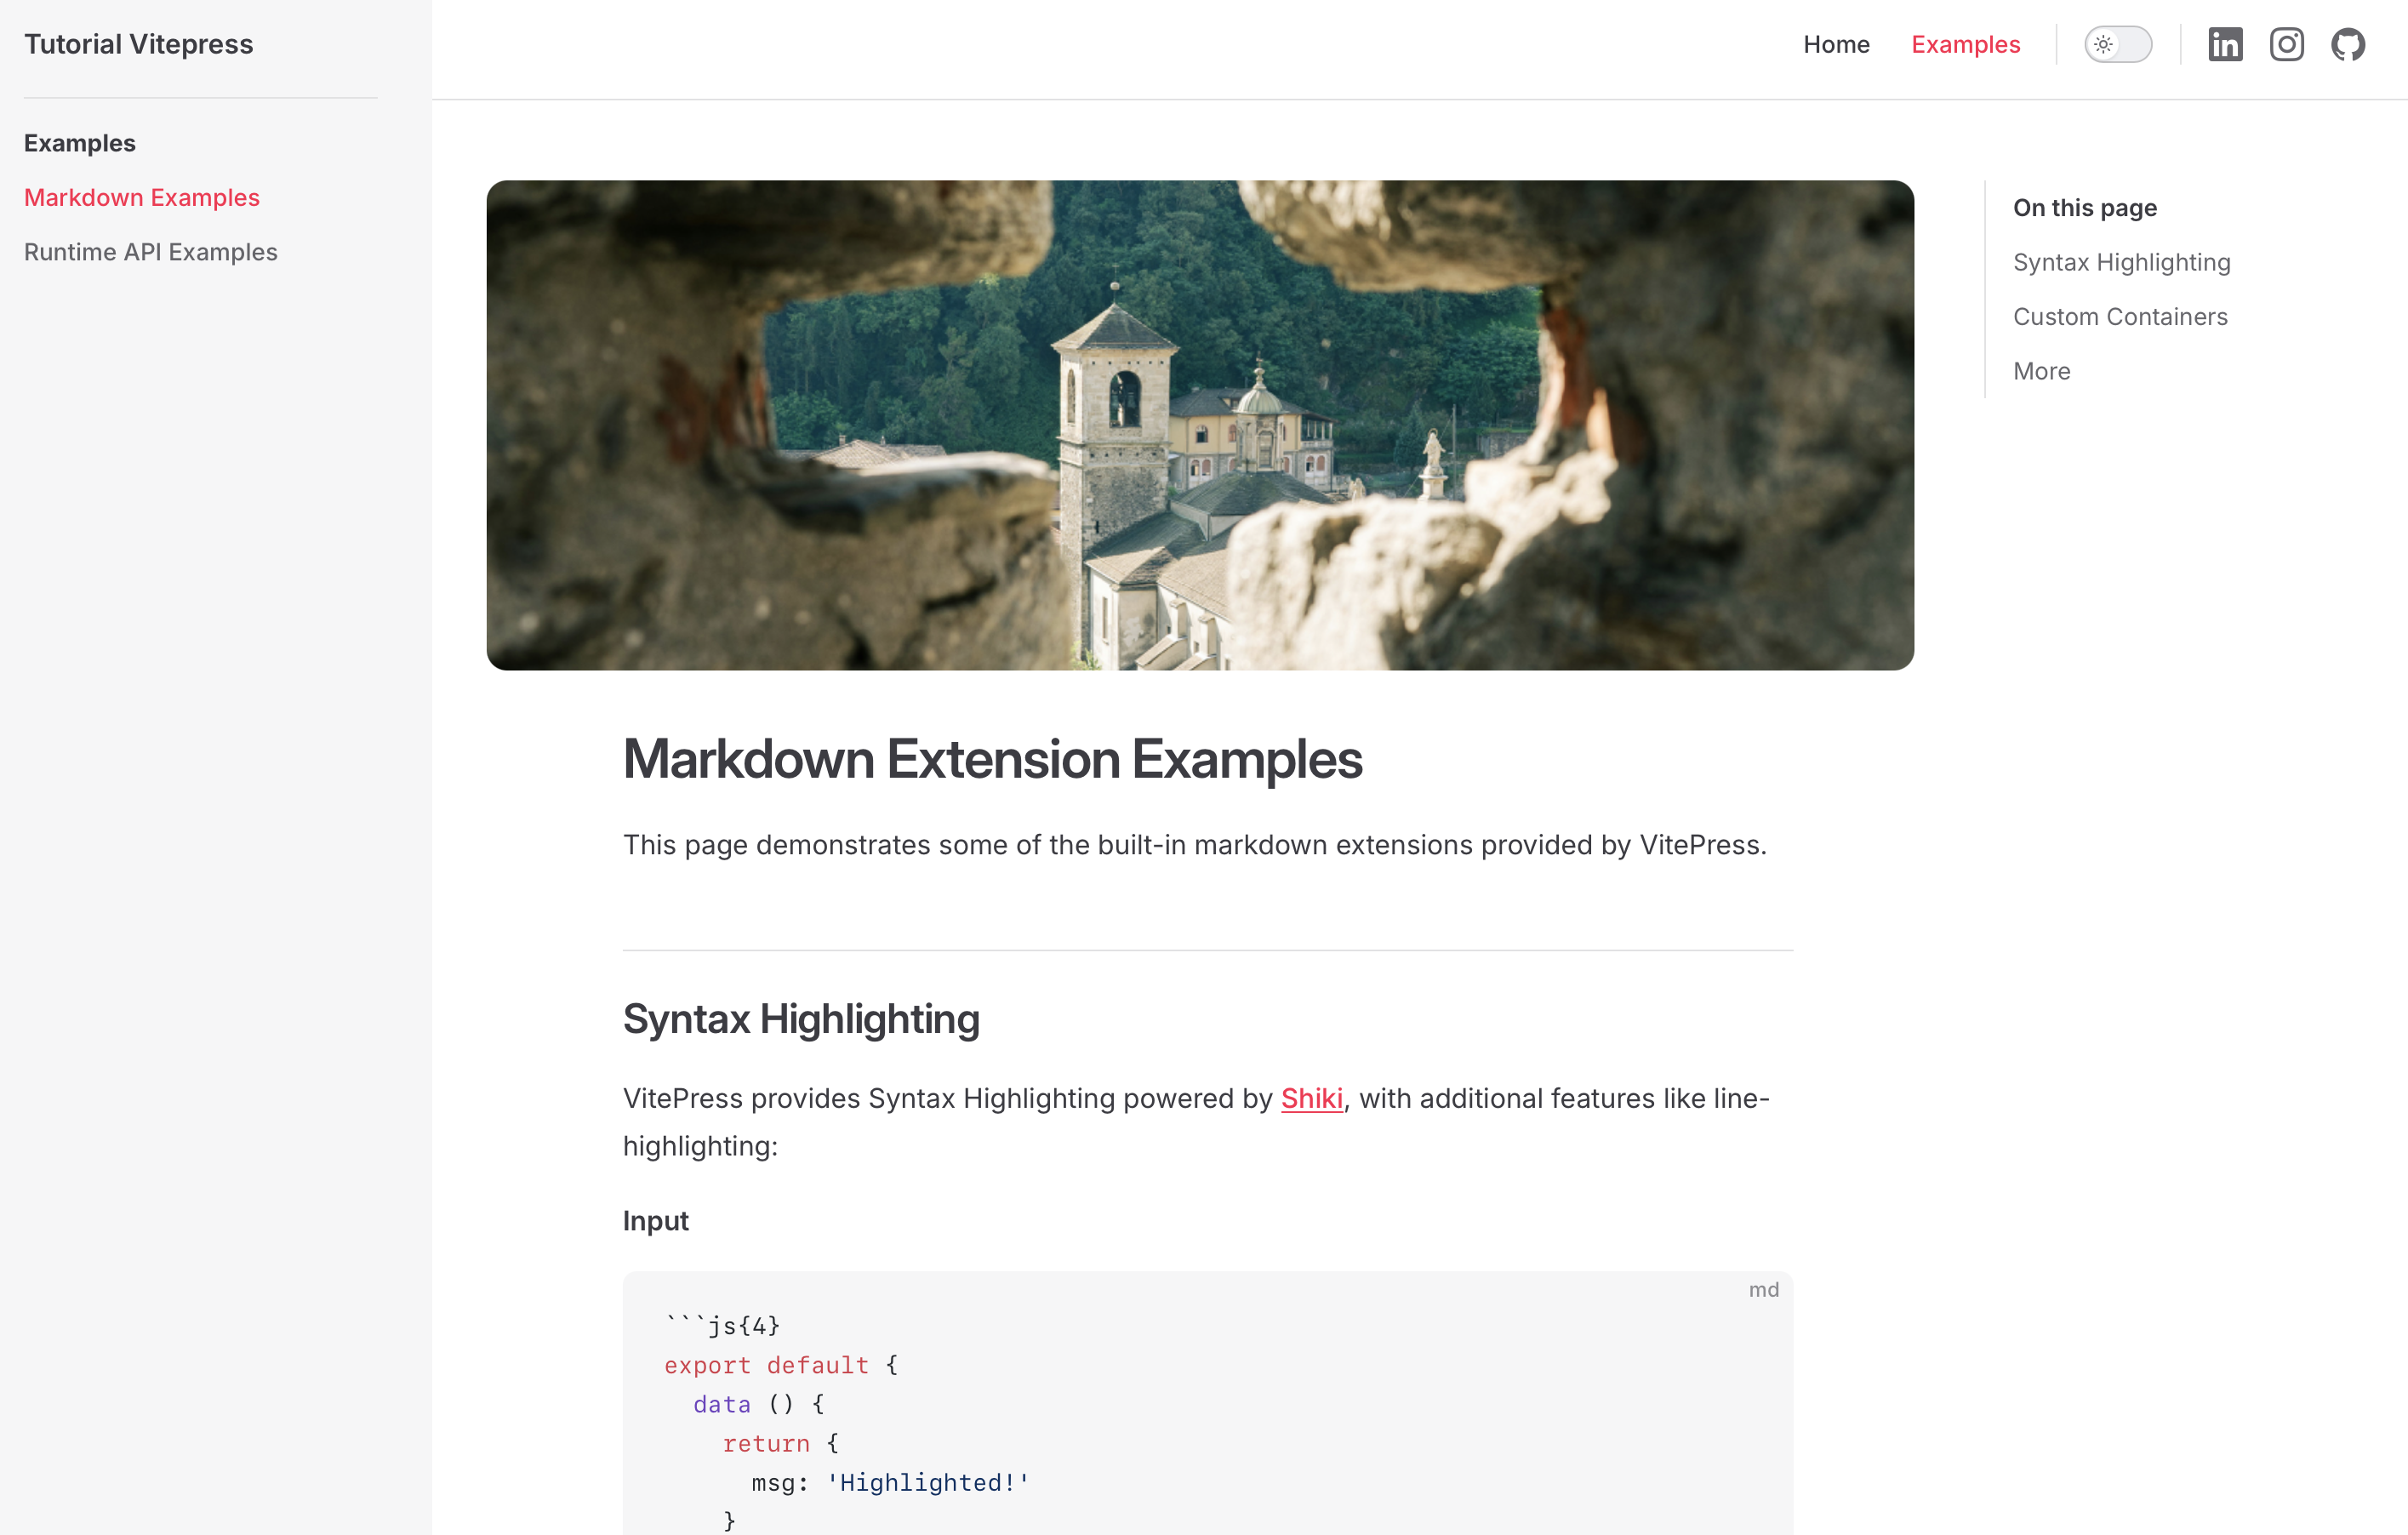Go to the Home nav item
The width and height of the screenshot is (2408, 1535).
click(1836, 44)
